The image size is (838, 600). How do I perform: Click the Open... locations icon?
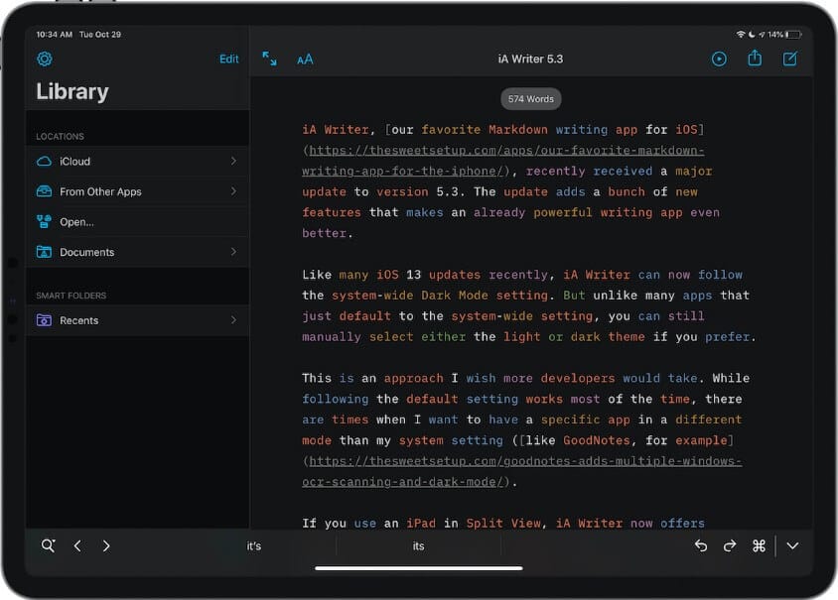pos(44,221)
